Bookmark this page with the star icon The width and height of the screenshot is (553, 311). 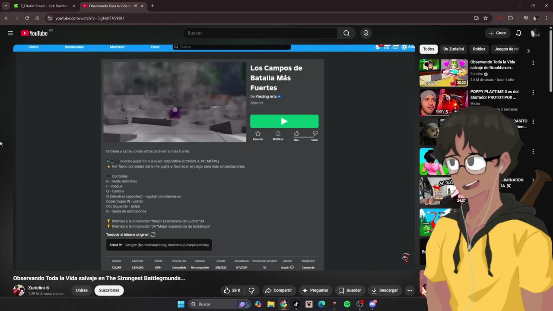pyautogui.click(x=486, y=18)
